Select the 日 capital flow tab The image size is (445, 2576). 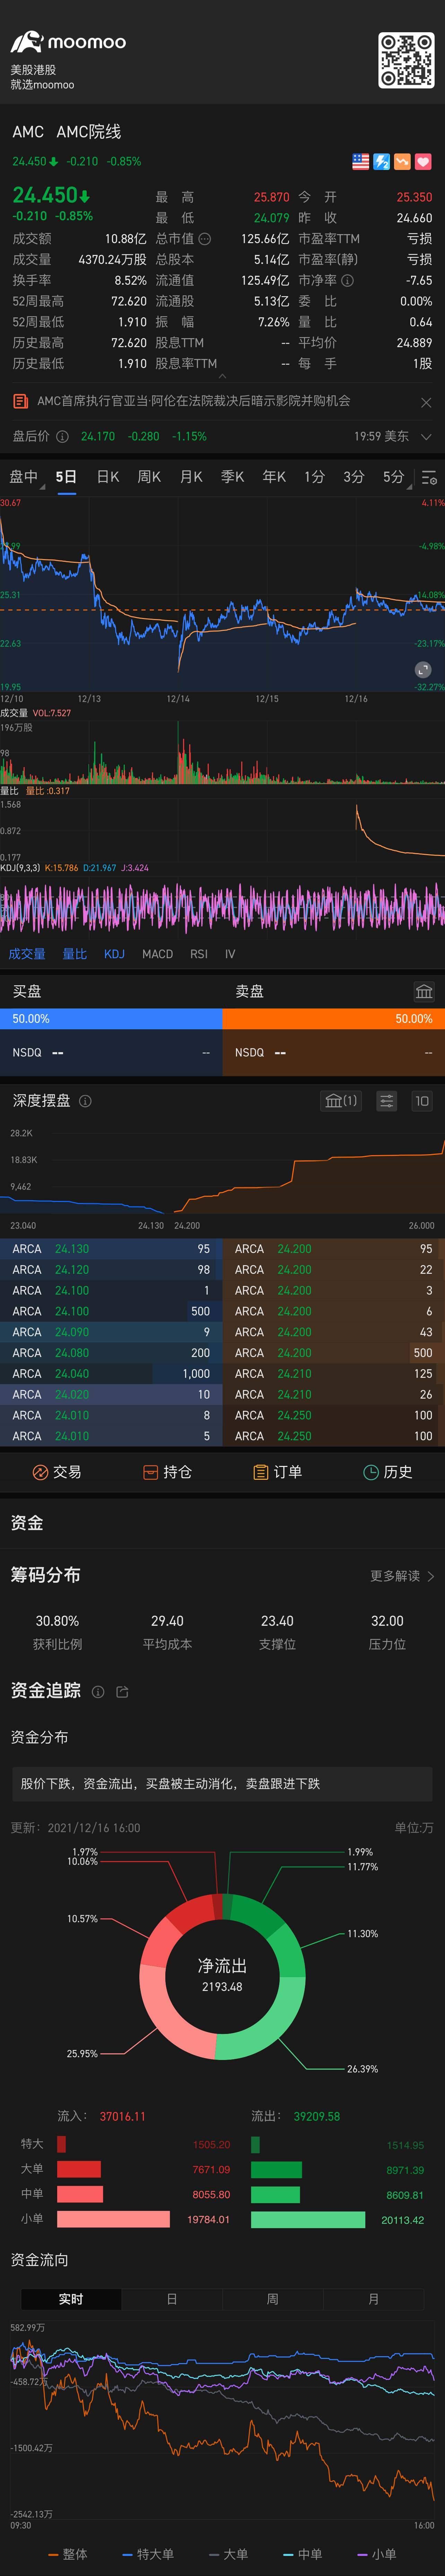[x=172, y=2299]
